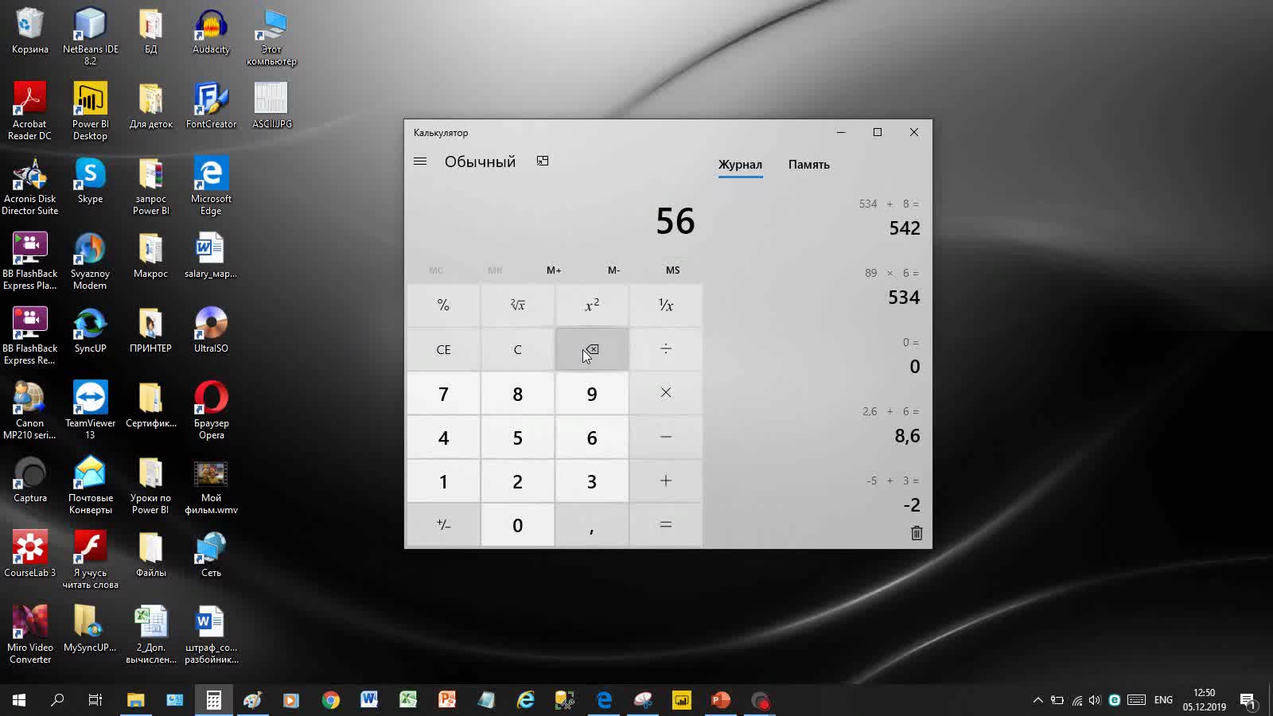Clear history with the trash icon
This screenshot has height=716, width=1273.
coord(917,533)
